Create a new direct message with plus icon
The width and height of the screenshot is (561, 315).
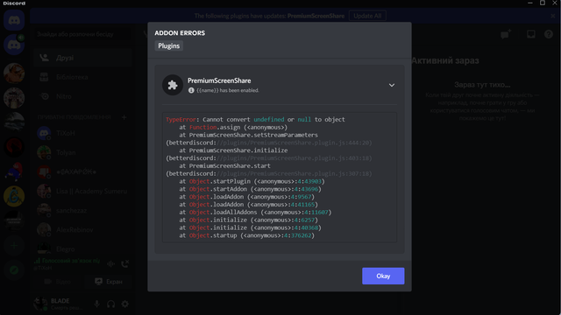pyautogui.click(x=124, y=116)
